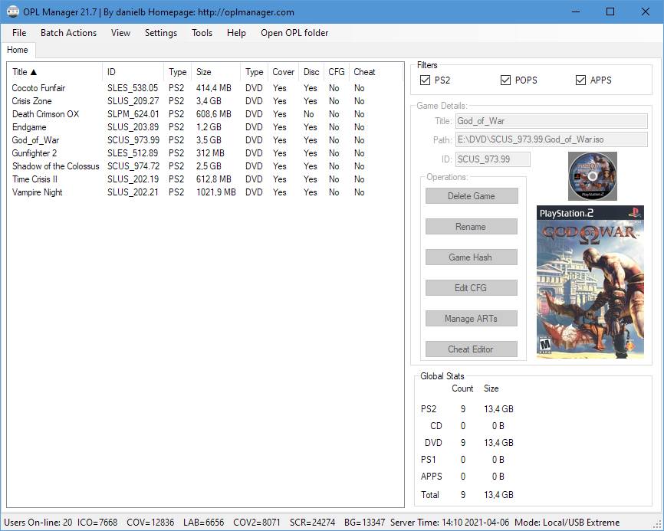
Task: Click the Delete Game button
Action: coord(472,196)
